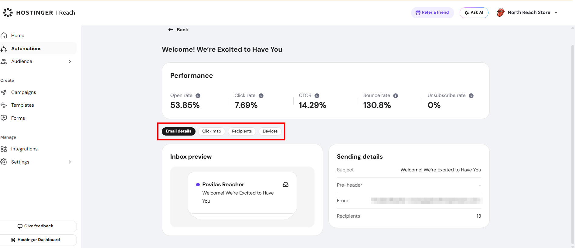Click the blurred From address value
The image size is (575, 248).
427,201
